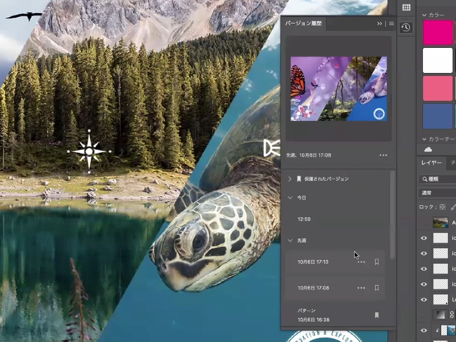456x342 pixels.
Task: Remove bookmark from パターン 10月6日 16:38 version
Action: 377,315
